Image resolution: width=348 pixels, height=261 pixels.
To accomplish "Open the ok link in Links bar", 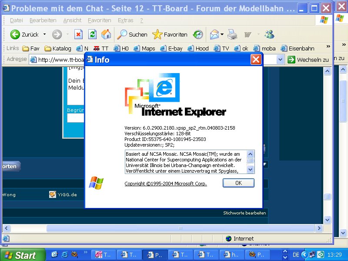I will [241, 48].
